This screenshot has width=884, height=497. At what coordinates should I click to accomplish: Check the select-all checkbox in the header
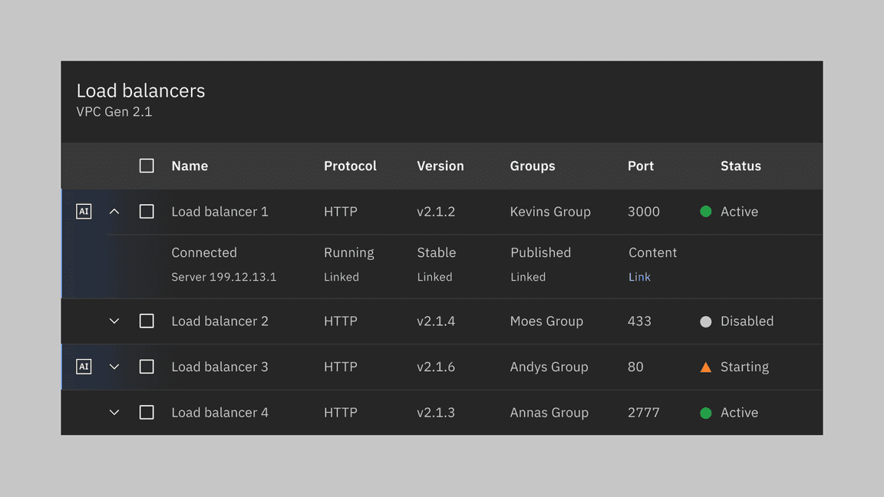point(147,166)
